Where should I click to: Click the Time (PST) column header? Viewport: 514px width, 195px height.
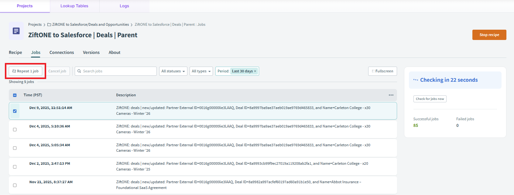point(33,95)
